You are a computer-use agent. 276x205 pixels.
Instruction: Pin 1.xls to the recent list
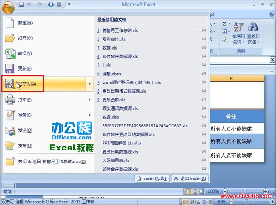203,65
